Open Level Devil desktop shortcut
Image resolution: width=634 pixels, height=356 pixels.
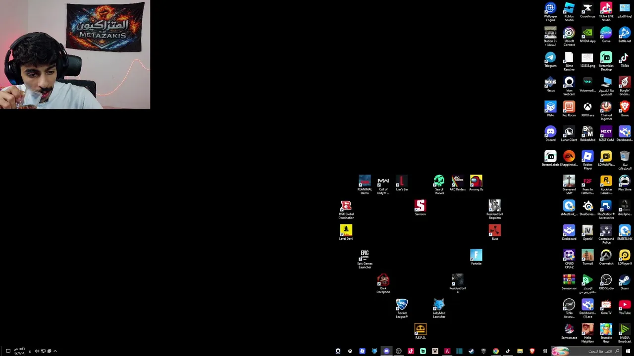pos(346,233)
